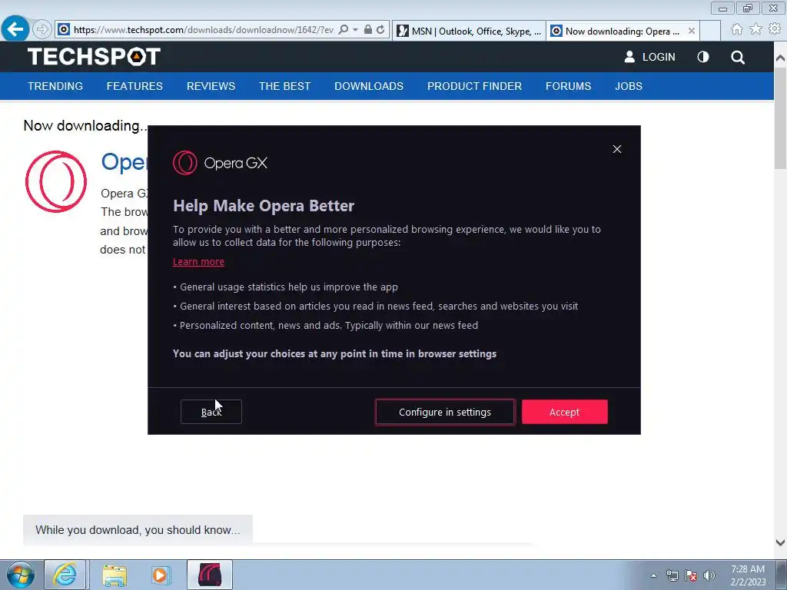The image size is (787, 590).
Task: Open the REVIEWS menu item
Action: tap(211, 86)
